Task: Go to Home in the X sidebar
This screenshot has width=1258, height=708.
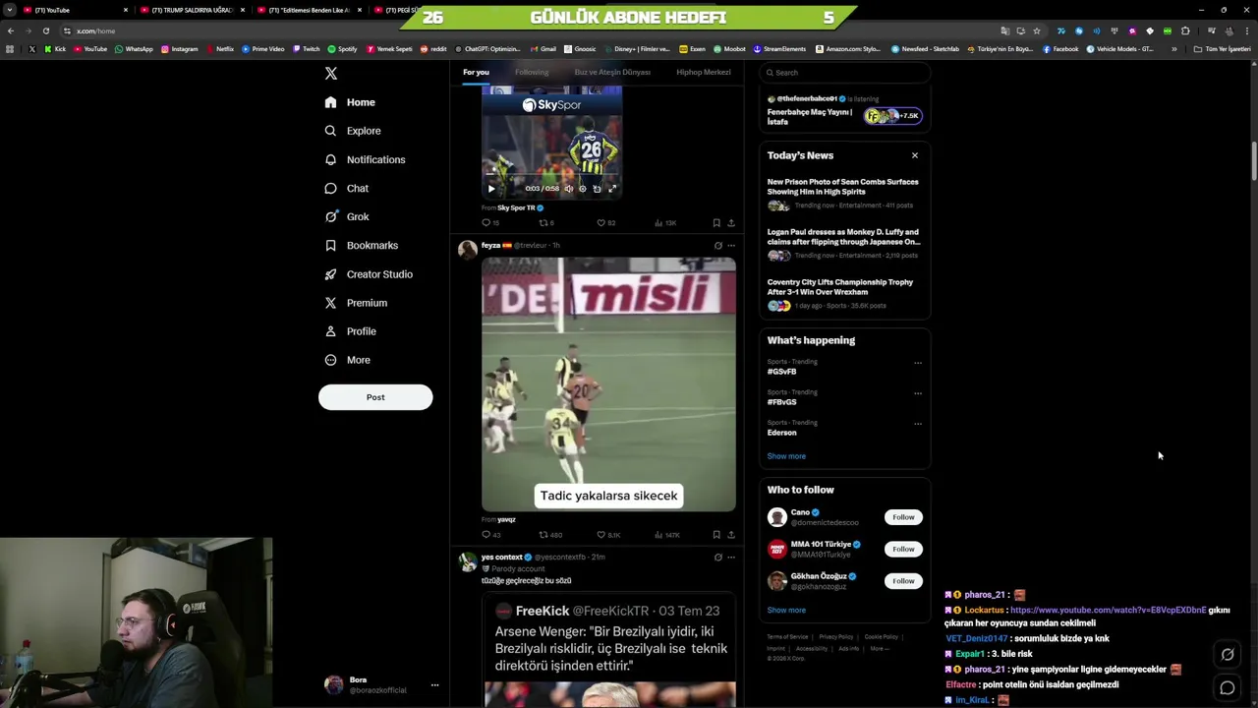Action: pyautogui.click(x=350, y=102)
